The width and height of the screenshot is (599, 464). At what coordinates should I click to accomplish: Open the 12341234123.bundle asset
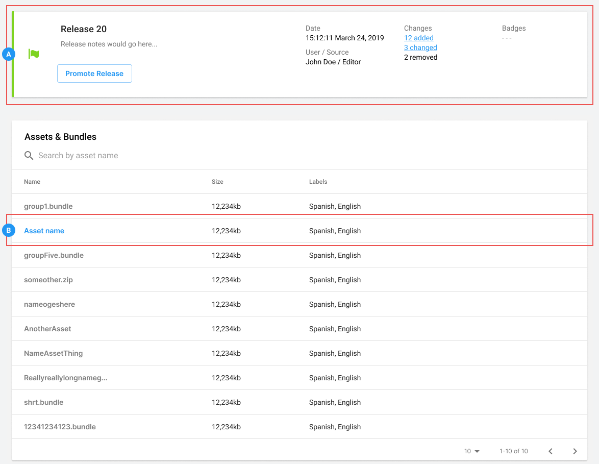tap(60, 427)
